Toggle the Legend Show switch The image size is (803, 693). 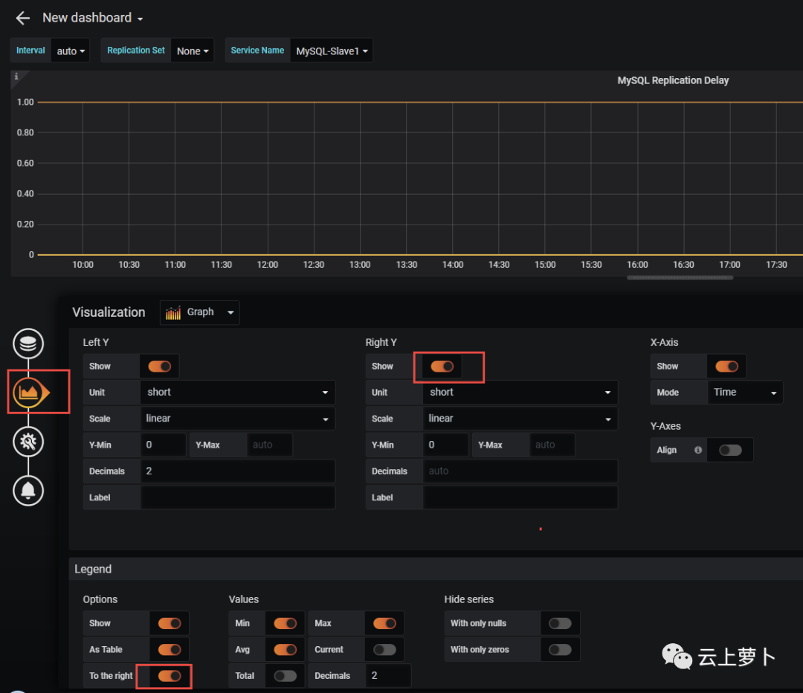click(170, 623)
